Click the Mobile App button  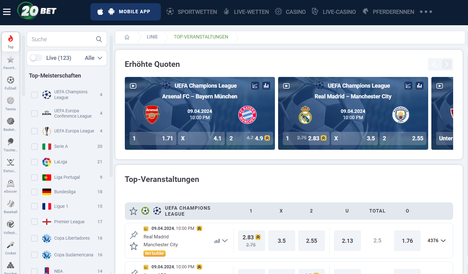[125, 11]
